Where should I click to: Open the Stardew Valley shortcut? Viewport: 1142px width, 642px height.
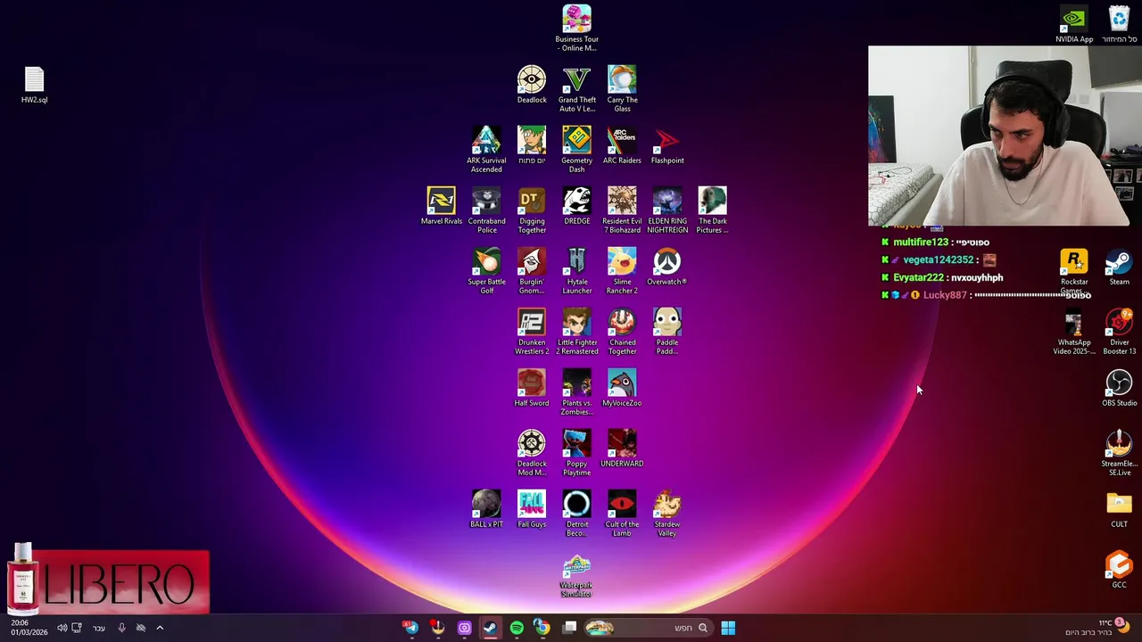click(x=667, y=513)
